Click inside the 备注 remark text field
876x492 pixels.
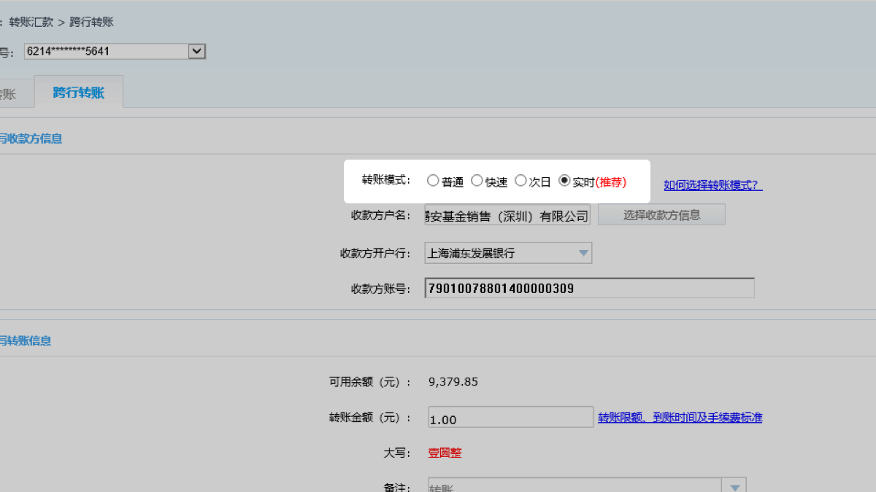click(x=573, y=486)
